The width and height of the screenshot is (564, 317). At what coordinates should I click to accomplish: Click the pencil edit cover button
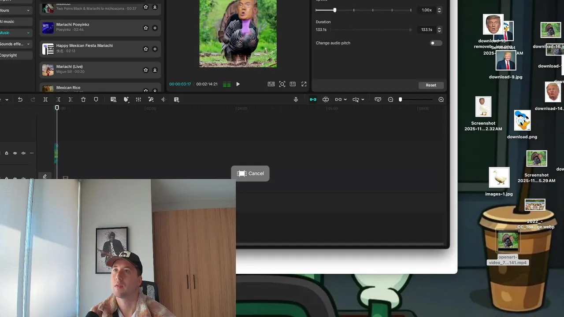pyautogui.click(x=45, y=176)
